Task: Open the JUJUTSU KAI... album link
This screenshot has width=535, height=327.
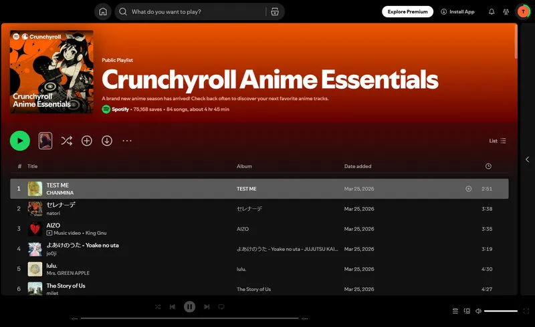Action: click(x=288, y=249)
